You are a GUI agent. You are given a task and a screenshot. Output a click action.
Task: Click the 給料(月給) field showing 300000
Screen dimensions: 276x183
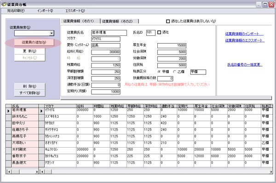pyautogui.click(x=106, y=52)
